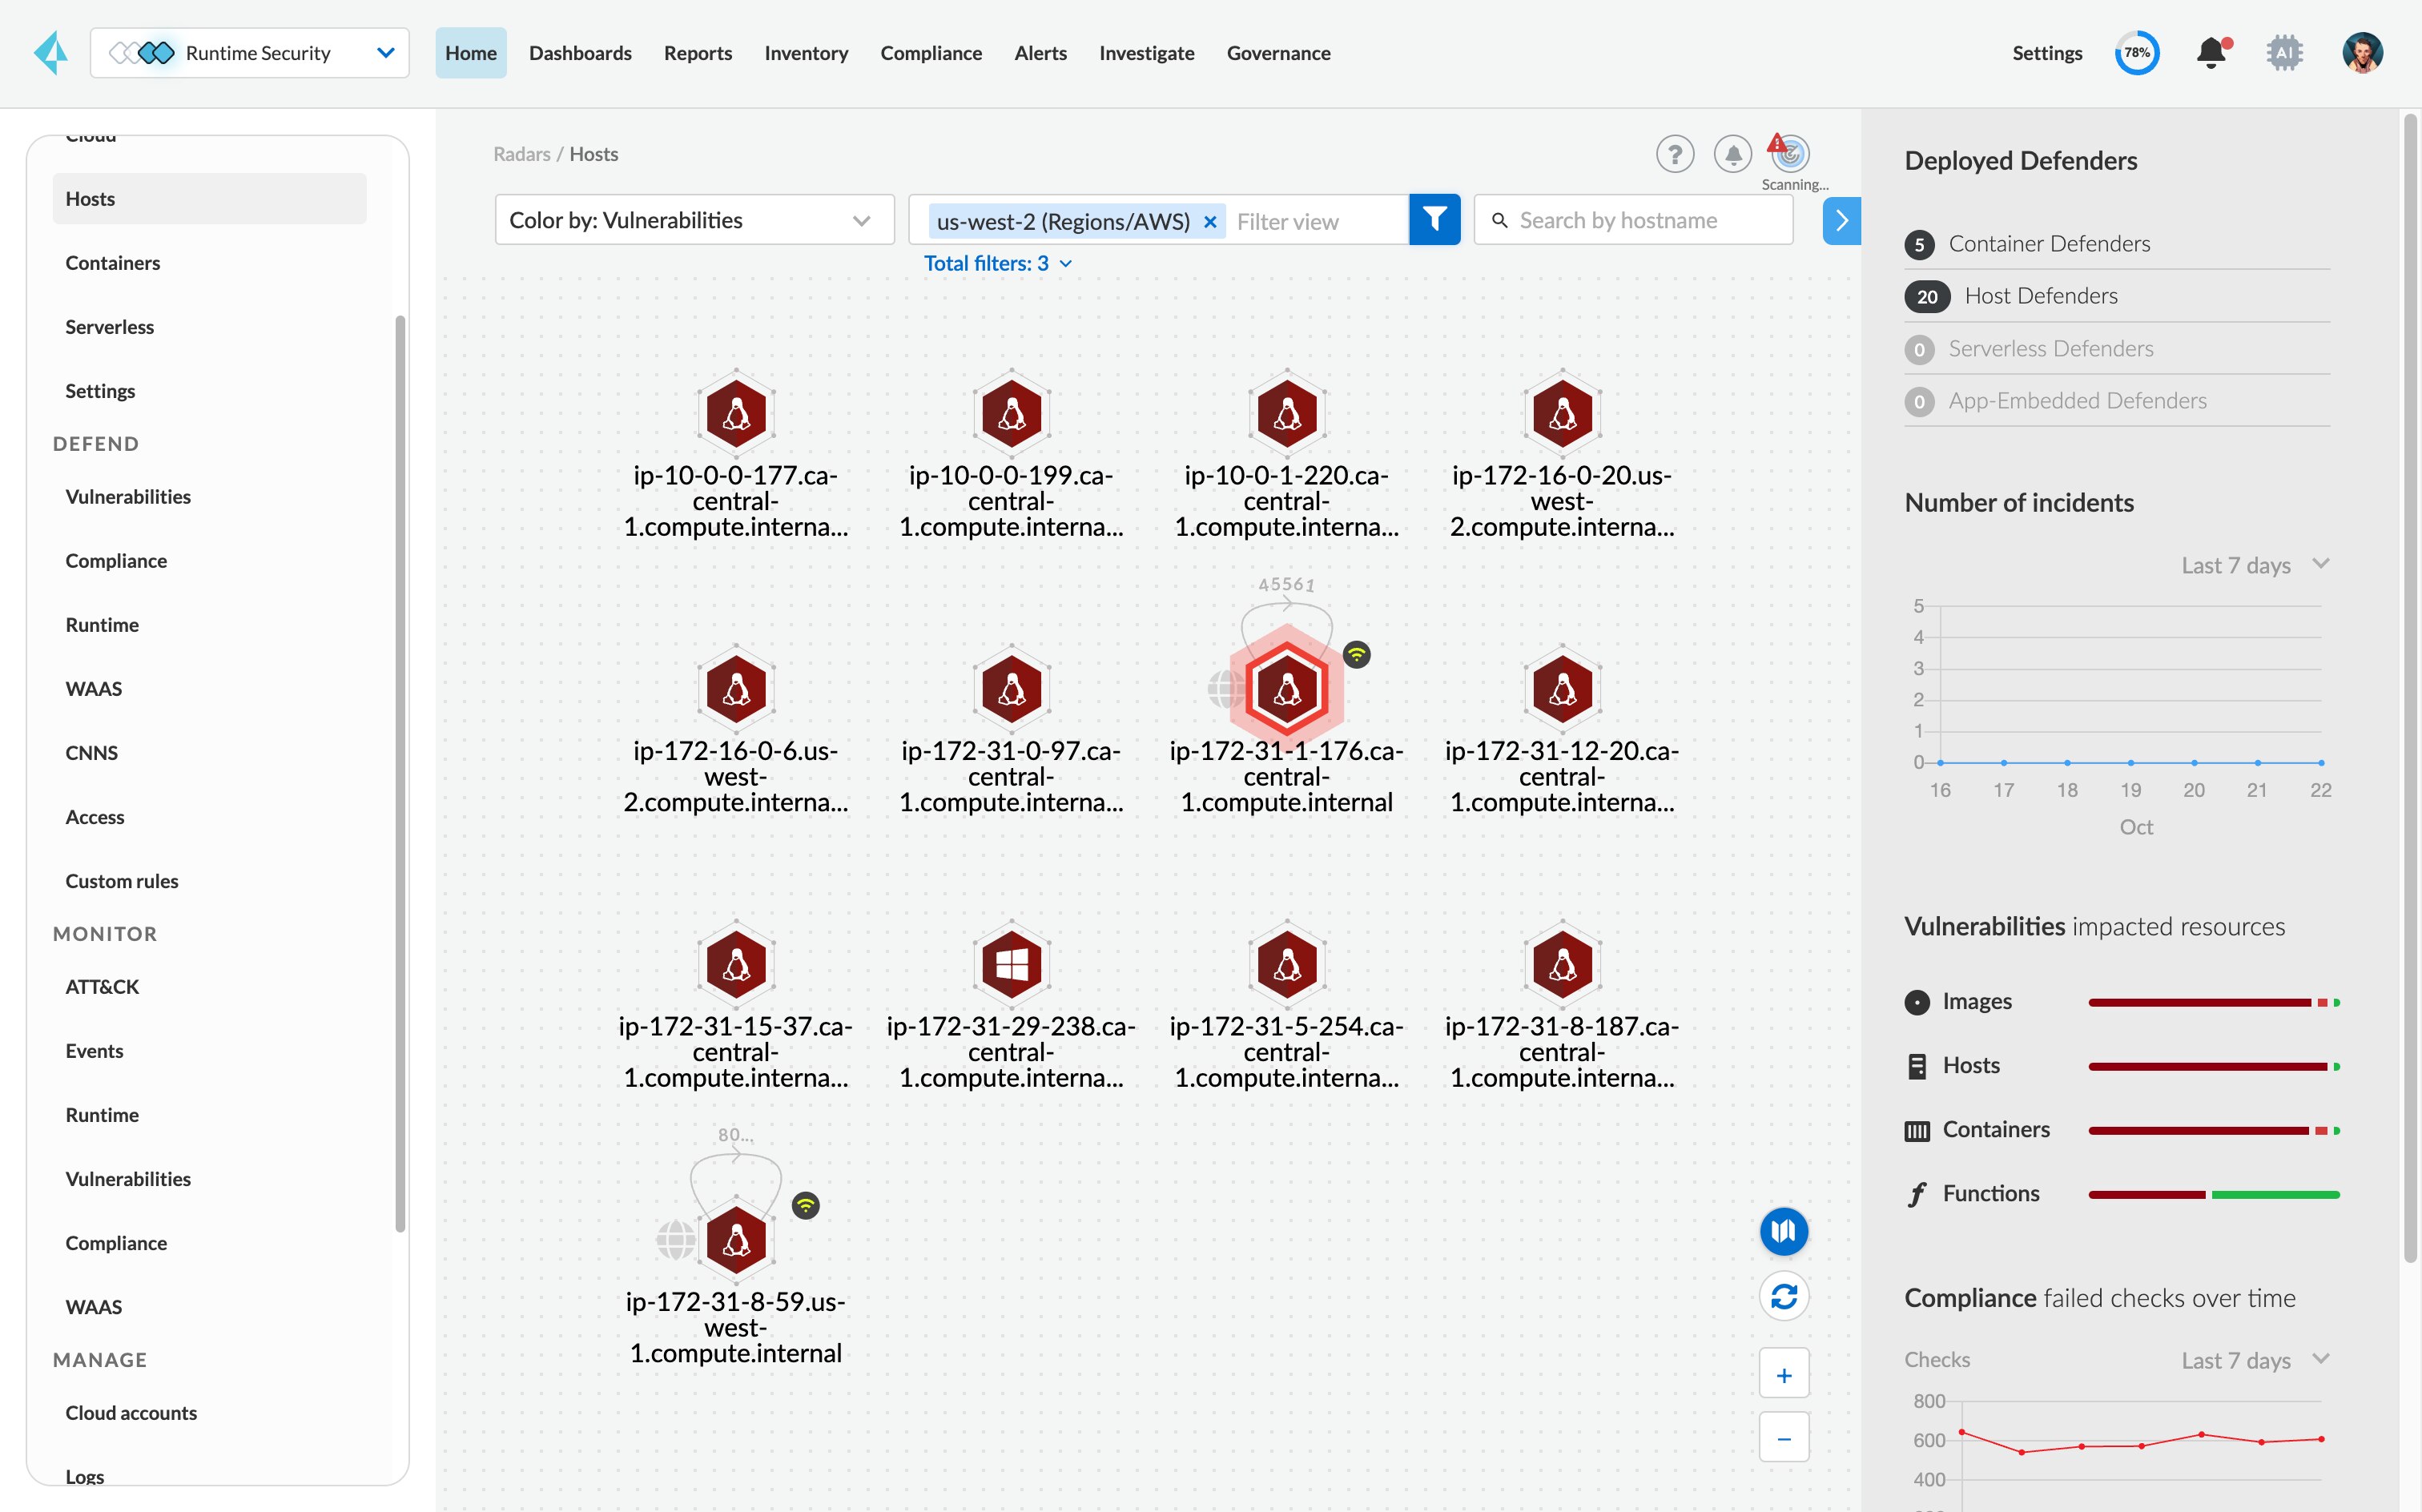The image size is (2422, 1512).
Task: Open the help question mark icon
Action: coord(1675,154)
